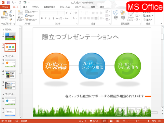Select slide 3 thumbnail
This screenshot has height=123, width=164.
tap(10, 63)
